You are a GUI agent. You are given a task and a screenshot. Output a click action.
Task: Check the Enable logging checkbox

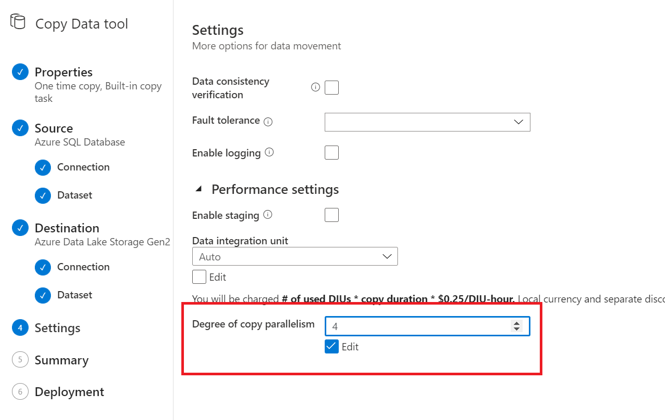[x=331, y=152]
